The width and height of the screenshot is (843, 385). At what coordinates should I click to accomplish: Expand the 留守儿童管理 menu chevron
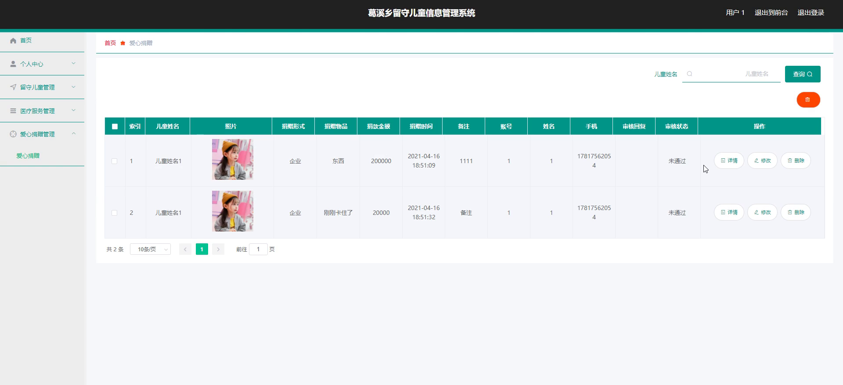(x=74, y=87)
